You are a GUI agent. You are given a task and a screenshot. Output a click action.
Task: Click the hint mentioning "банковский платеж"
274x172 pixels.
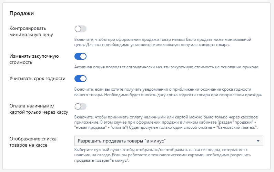[x=166, y=122]
